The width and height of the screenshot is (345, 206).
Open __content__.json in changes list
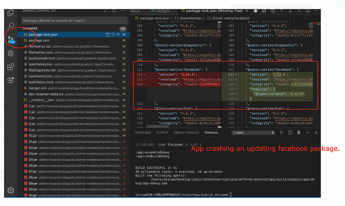(x=73, y=100)
